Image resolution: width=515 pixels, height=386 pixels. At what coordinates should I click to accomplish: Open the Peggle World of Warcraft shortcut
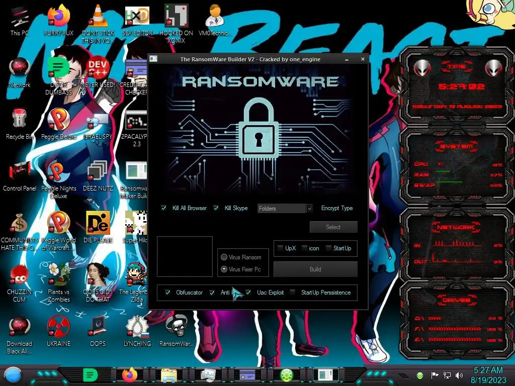[x=58, y=231]
